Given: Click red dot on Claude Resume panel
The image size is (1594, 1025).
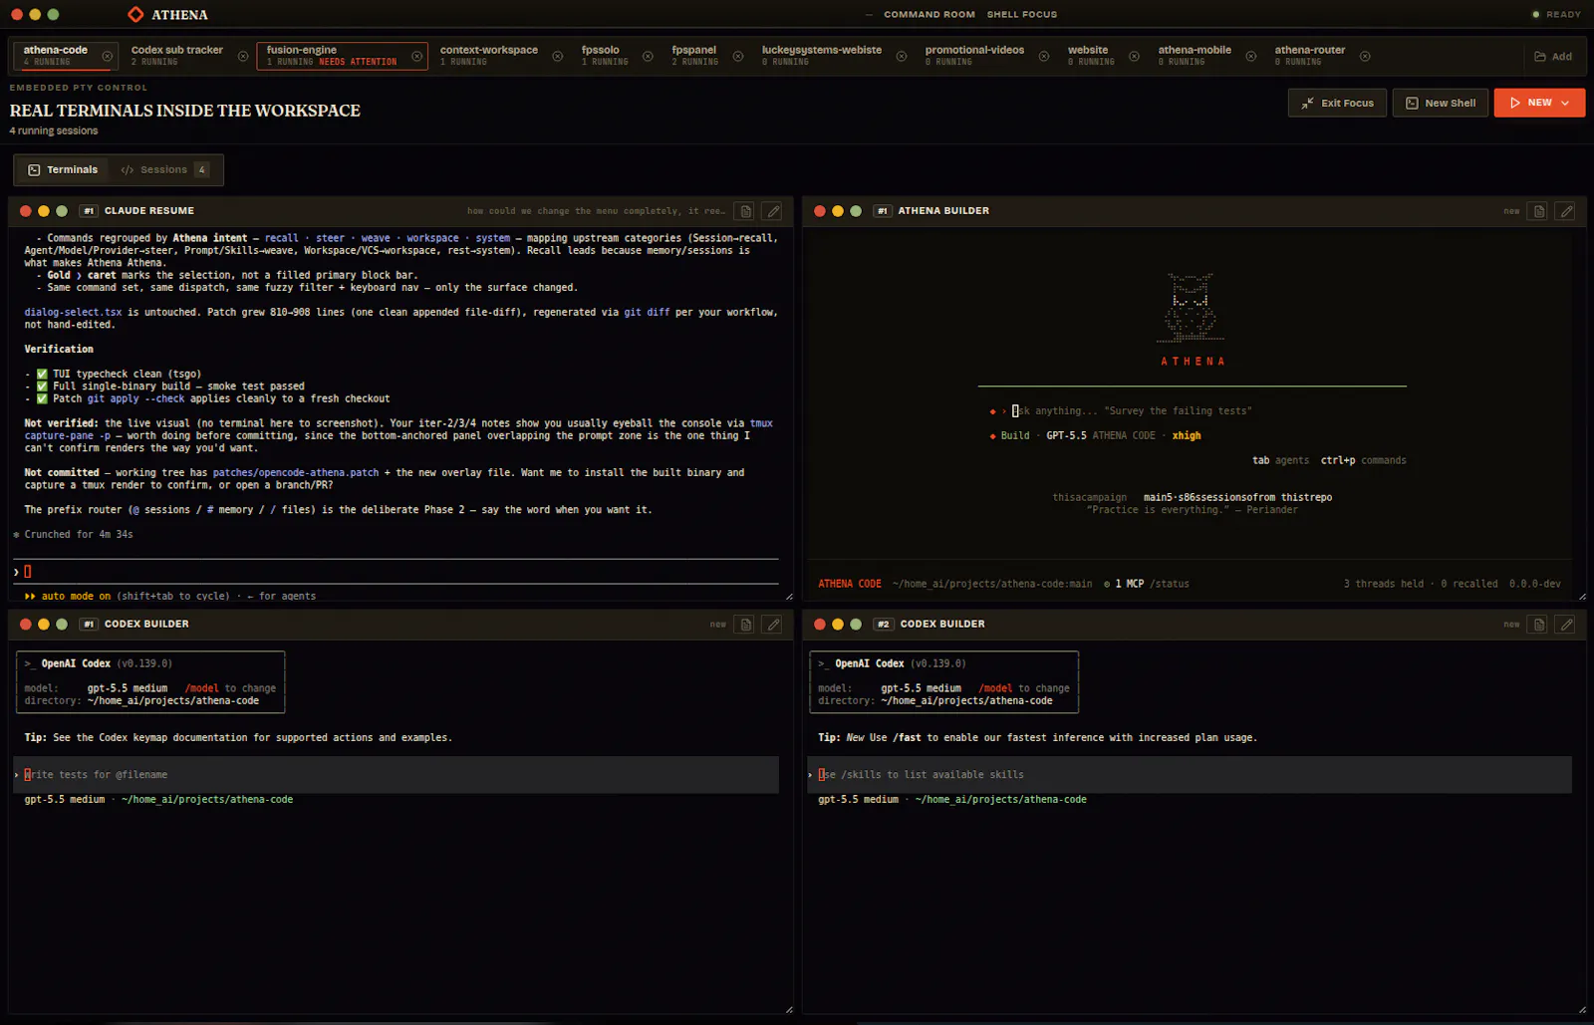Looking at the screenshot, I should tap(26, 211).
